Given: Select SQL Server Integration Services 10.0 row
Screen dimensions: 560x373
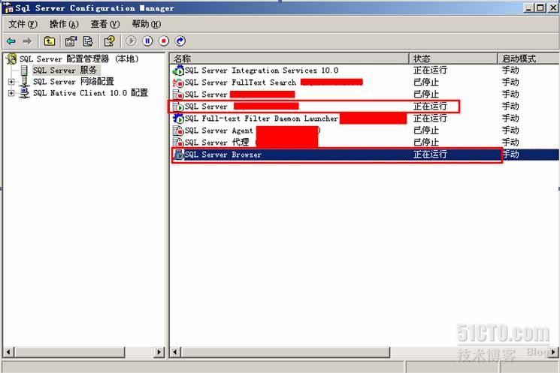Looking at the screenshot, I should click(365, 71).
